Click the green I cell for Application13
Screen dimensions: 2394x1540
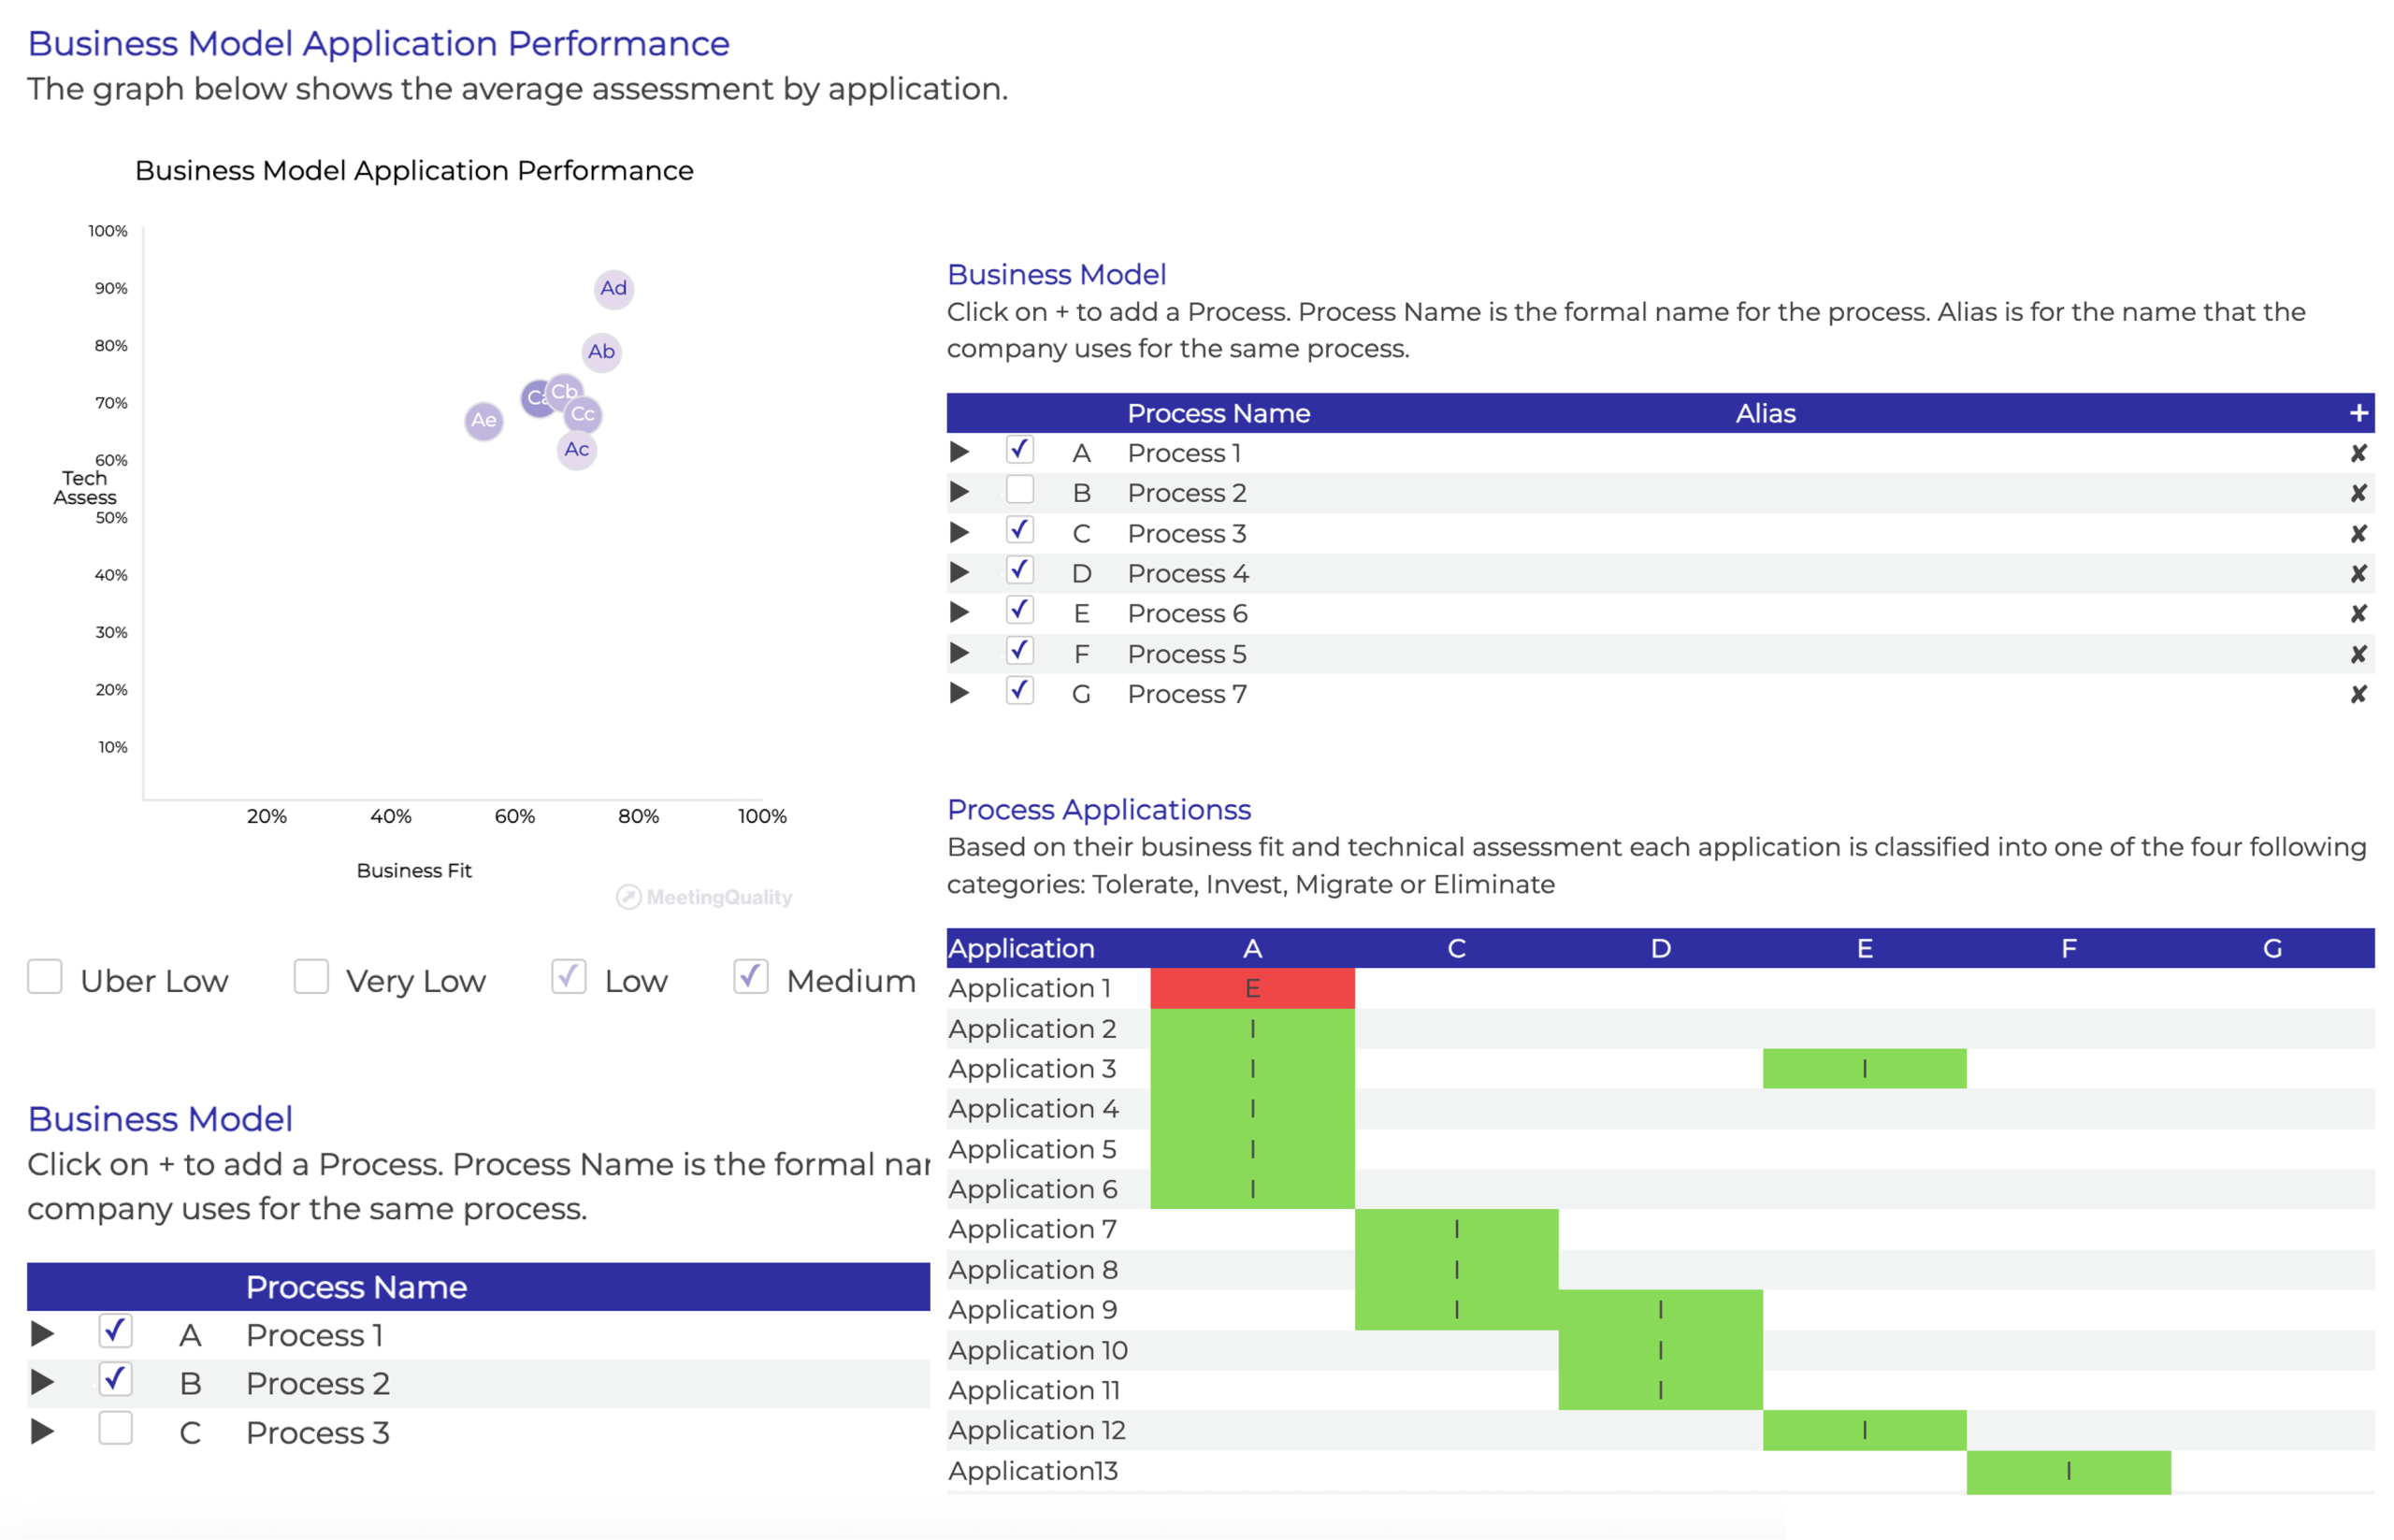2067,1471
